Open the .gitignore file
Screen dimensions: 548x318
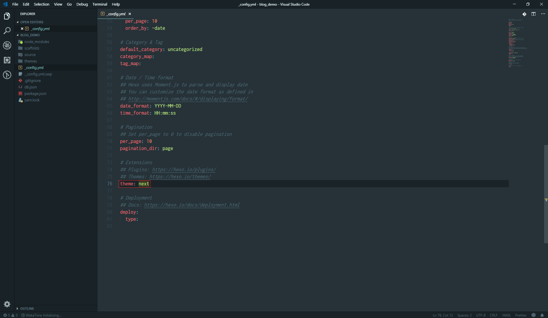(32, 80)
